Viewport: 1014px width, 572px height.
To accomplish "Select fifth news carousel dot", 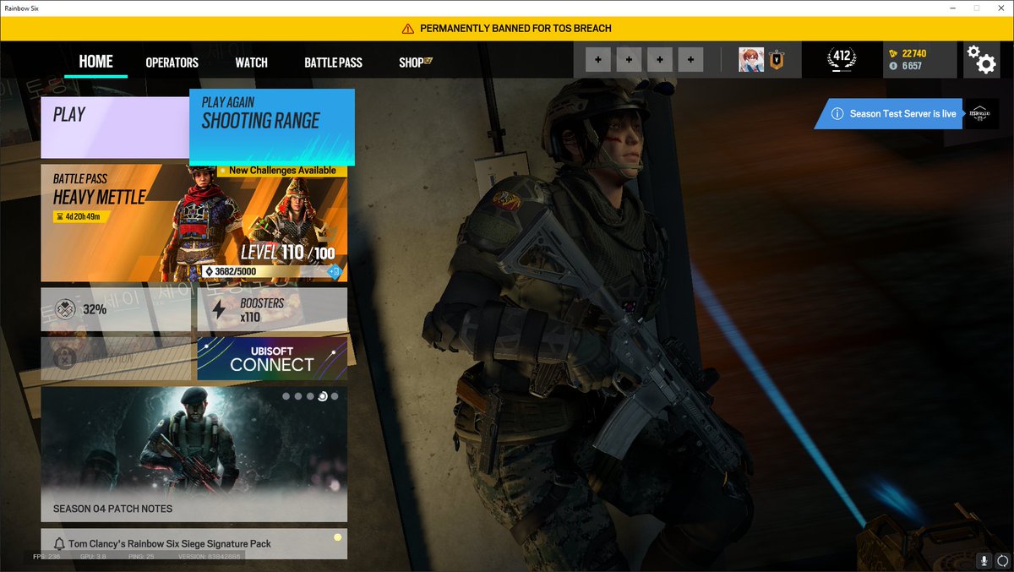I will [335, 396].
